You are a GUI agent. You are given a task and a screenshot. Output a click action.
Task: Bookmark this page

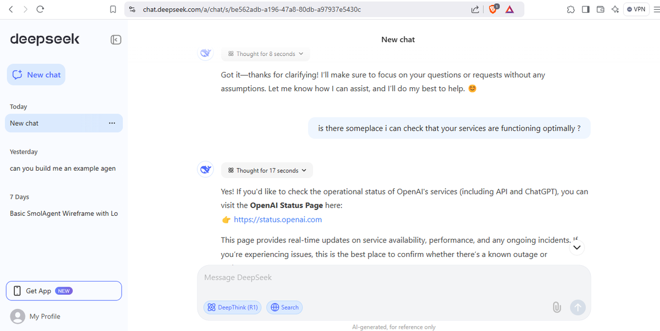[113, 9]
